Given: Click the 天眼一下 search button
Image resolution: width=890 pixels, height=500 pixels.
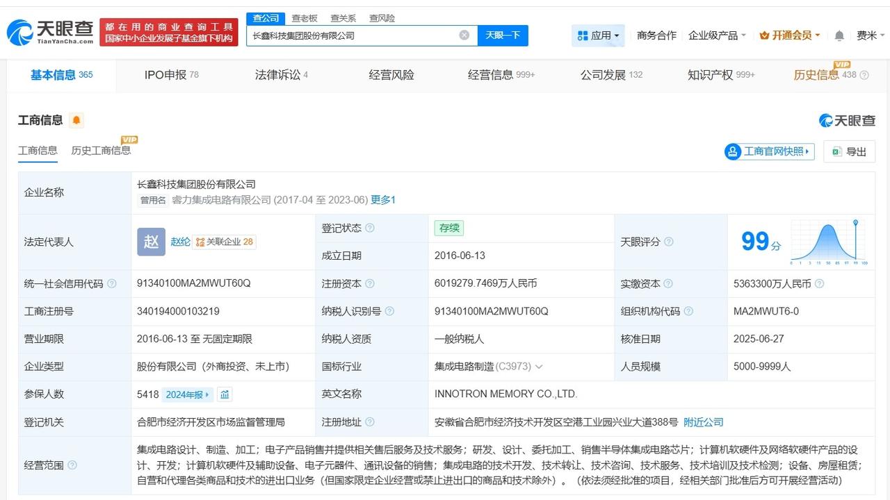Looking at the screenshot, I should coord(503,35).
